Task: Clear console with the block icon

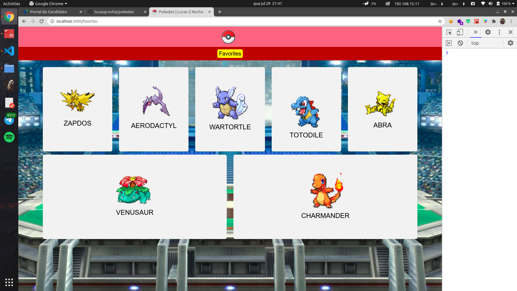Action: [460, 43]
